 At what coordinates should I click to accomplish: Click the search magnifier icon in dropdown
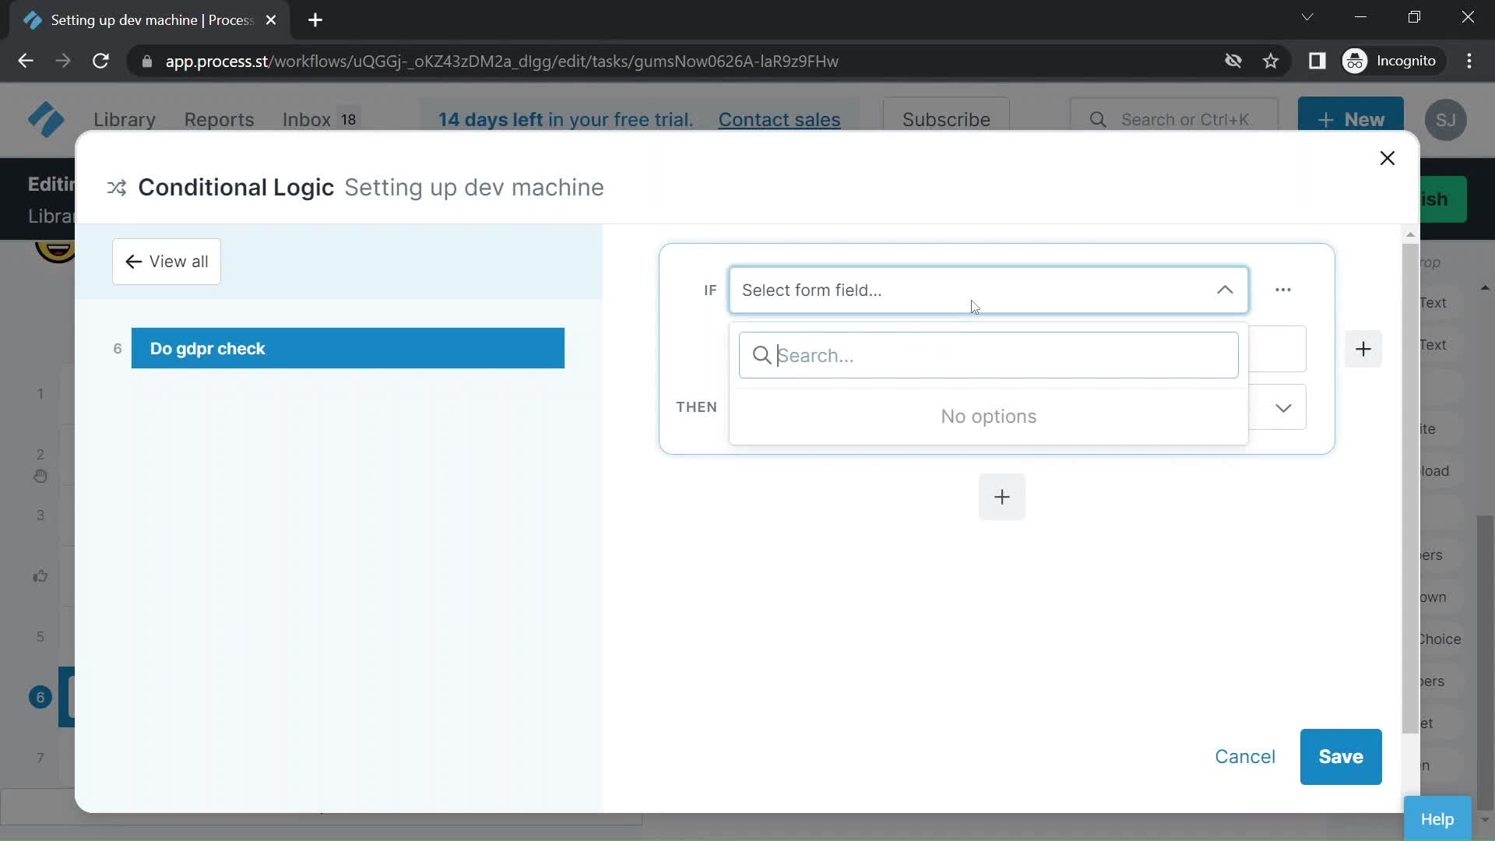pos(761,354)
